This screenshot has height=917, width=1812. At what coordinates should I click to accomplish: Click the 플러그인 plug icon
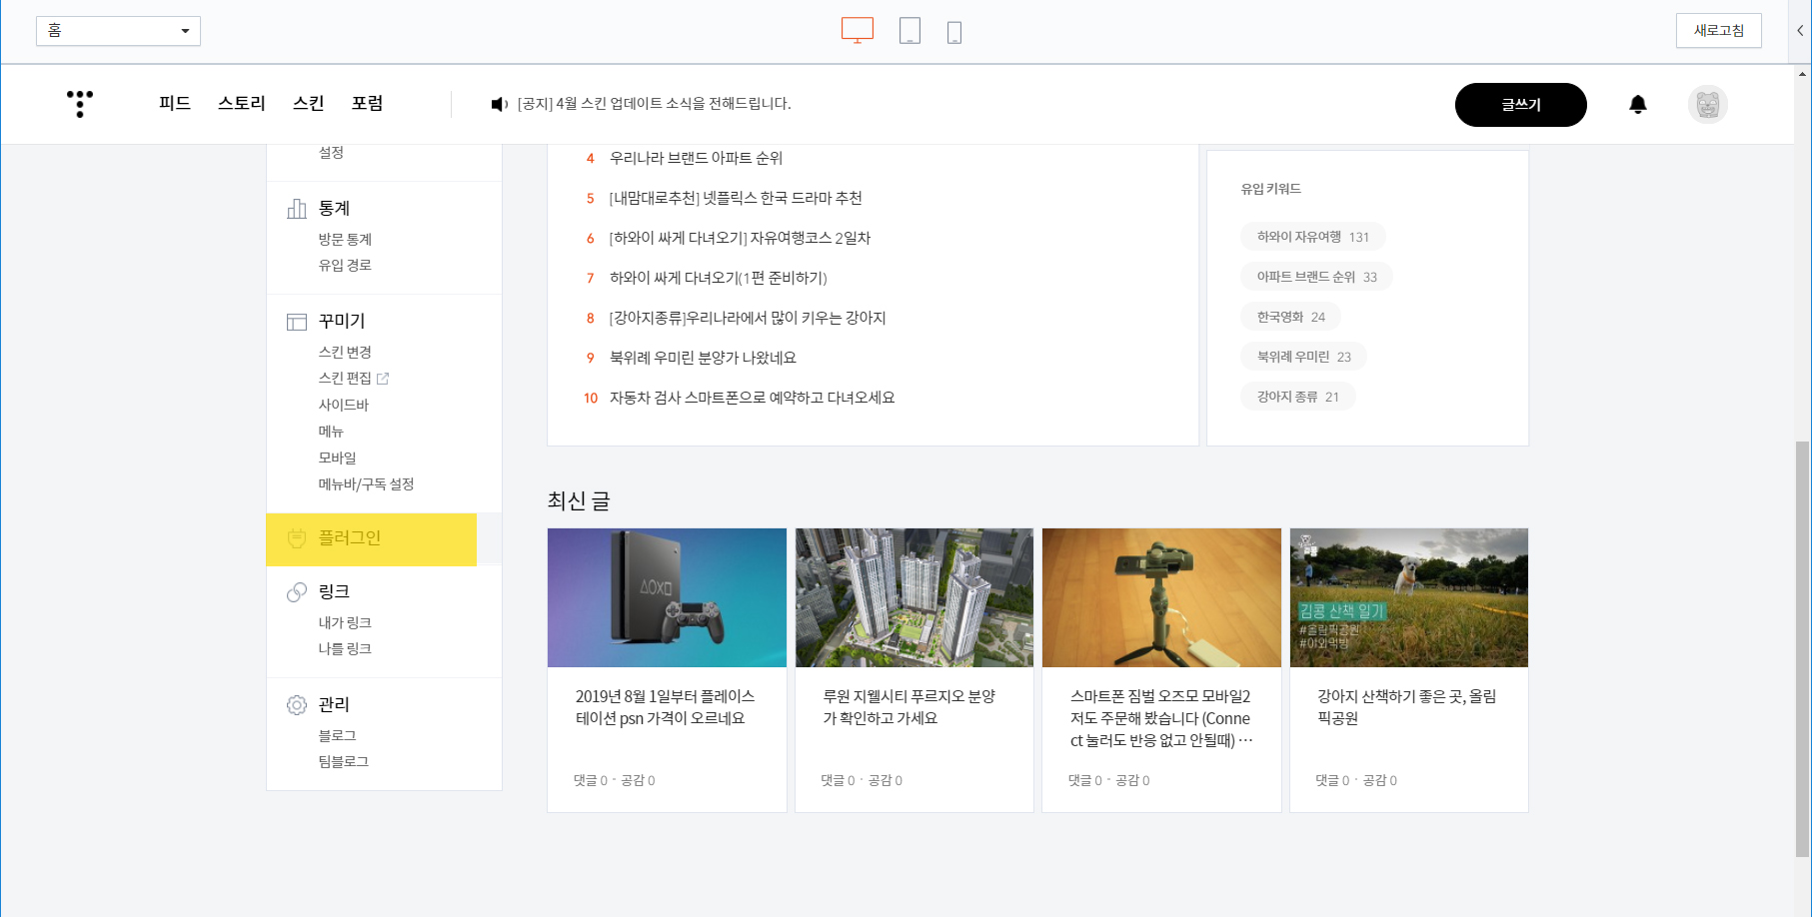pyautogui.click(x=297, y=538)
